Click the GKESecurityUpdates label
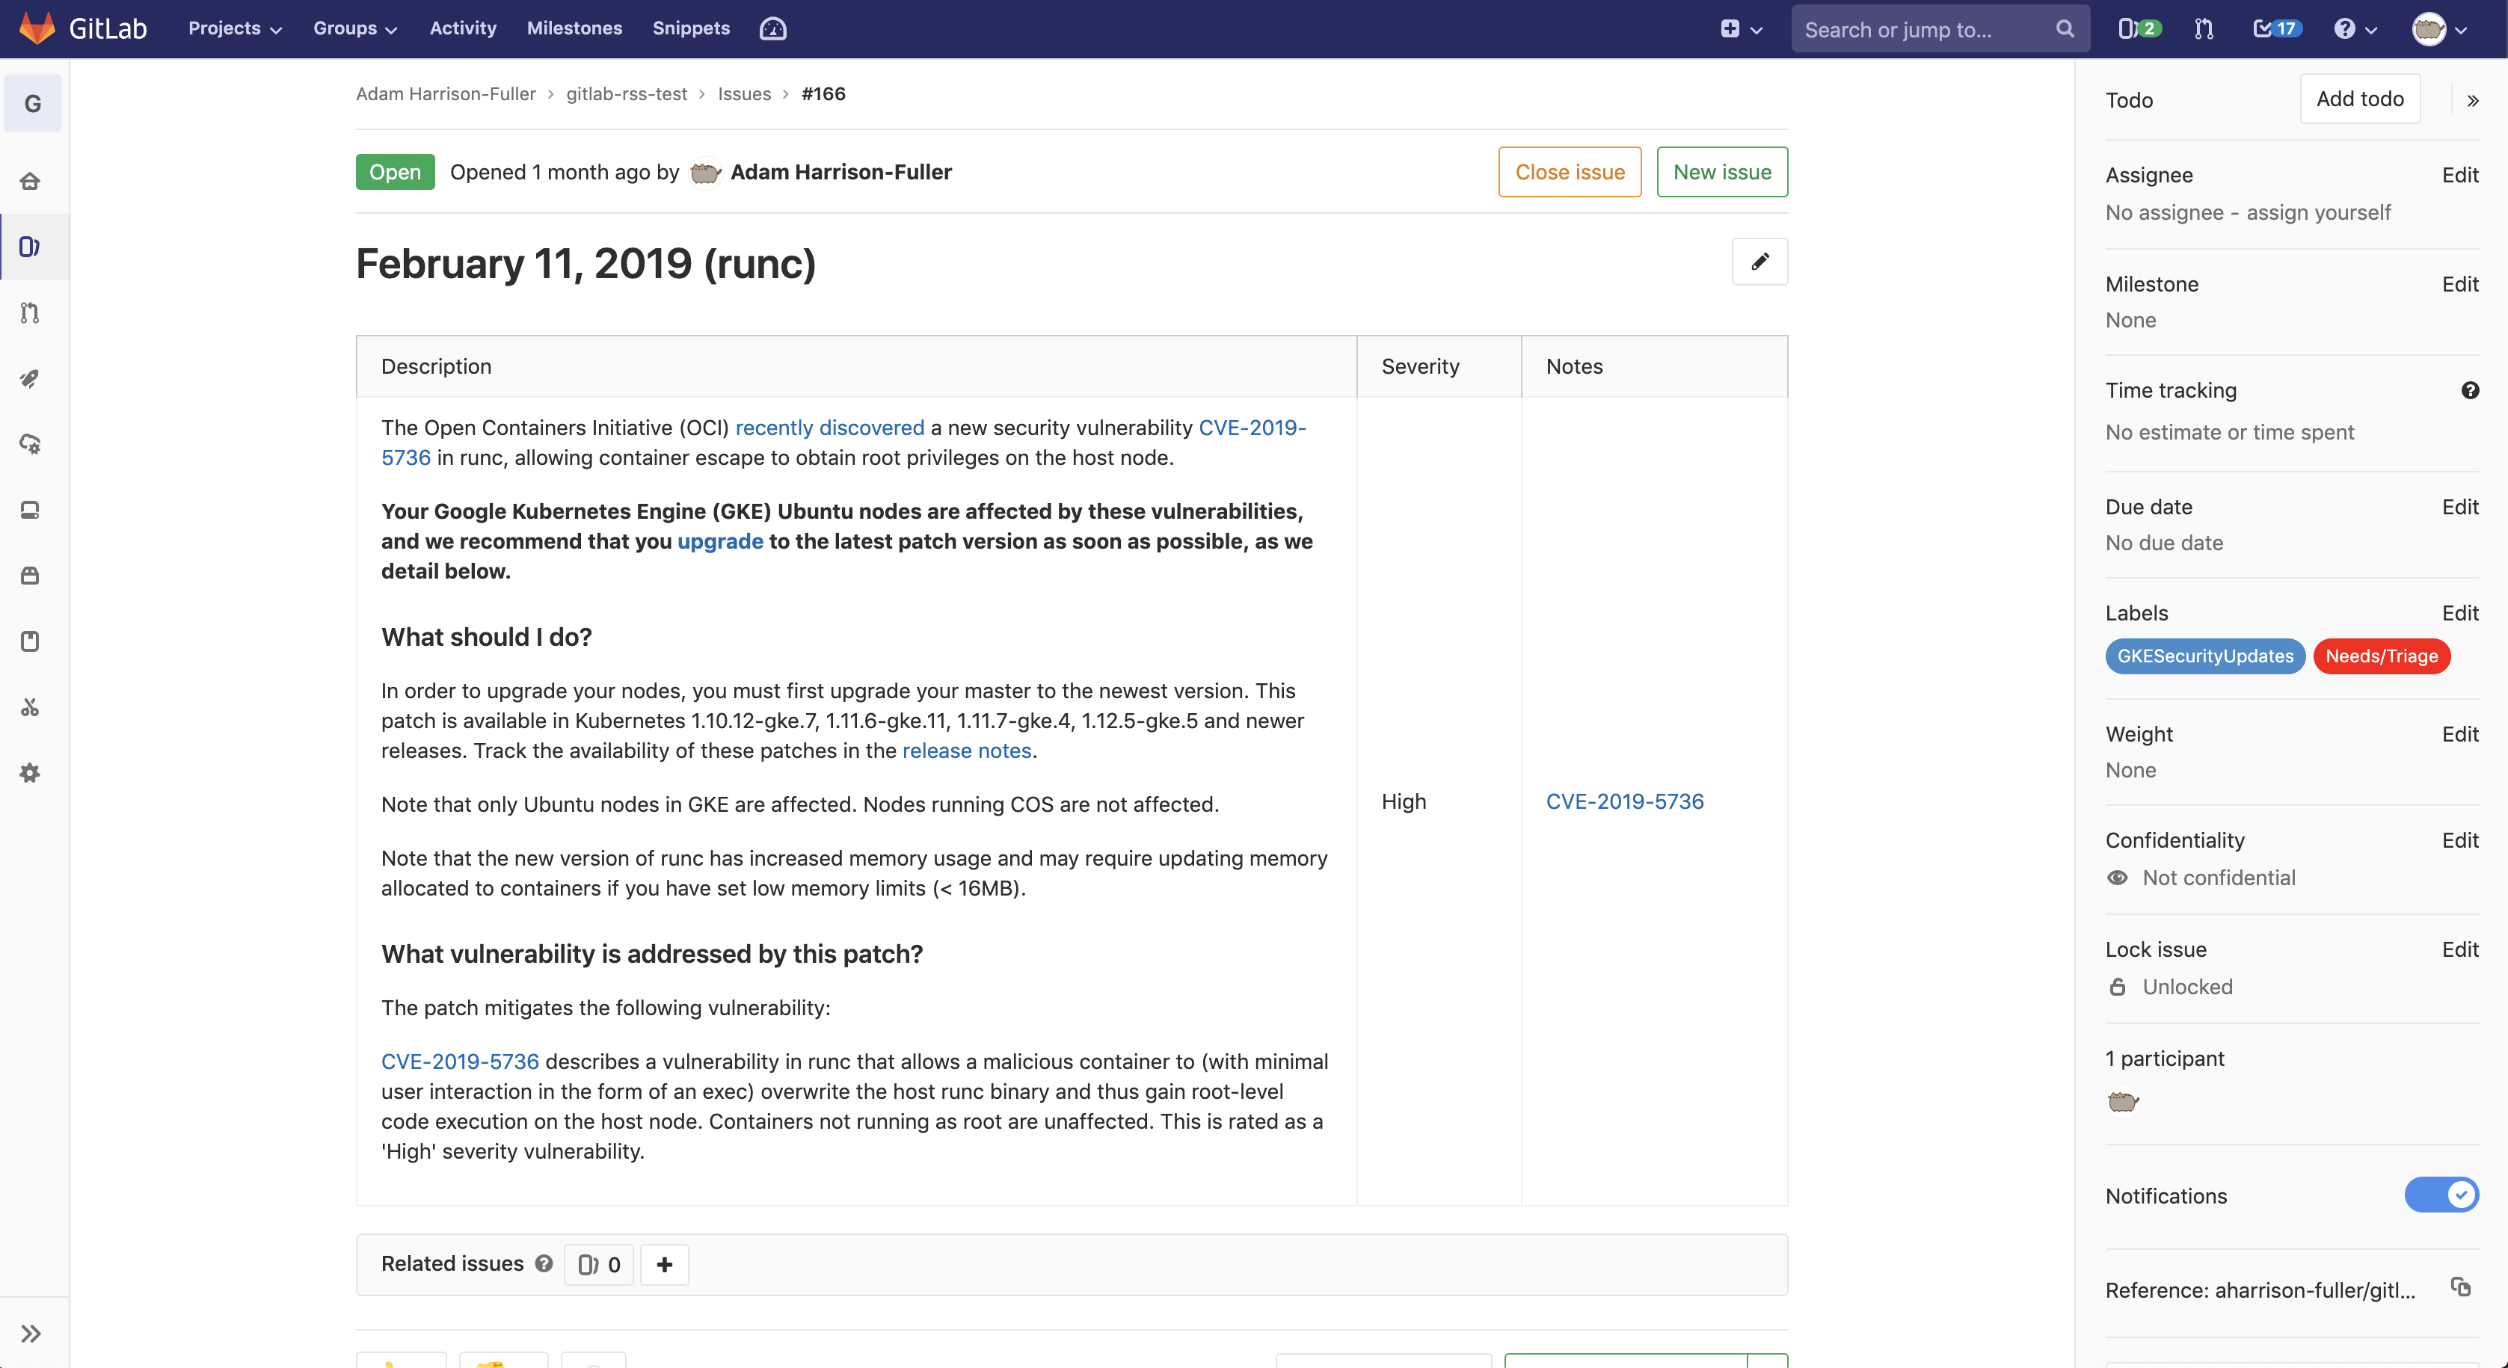Screen dimensions: 2508x1368 (2205, 656)
